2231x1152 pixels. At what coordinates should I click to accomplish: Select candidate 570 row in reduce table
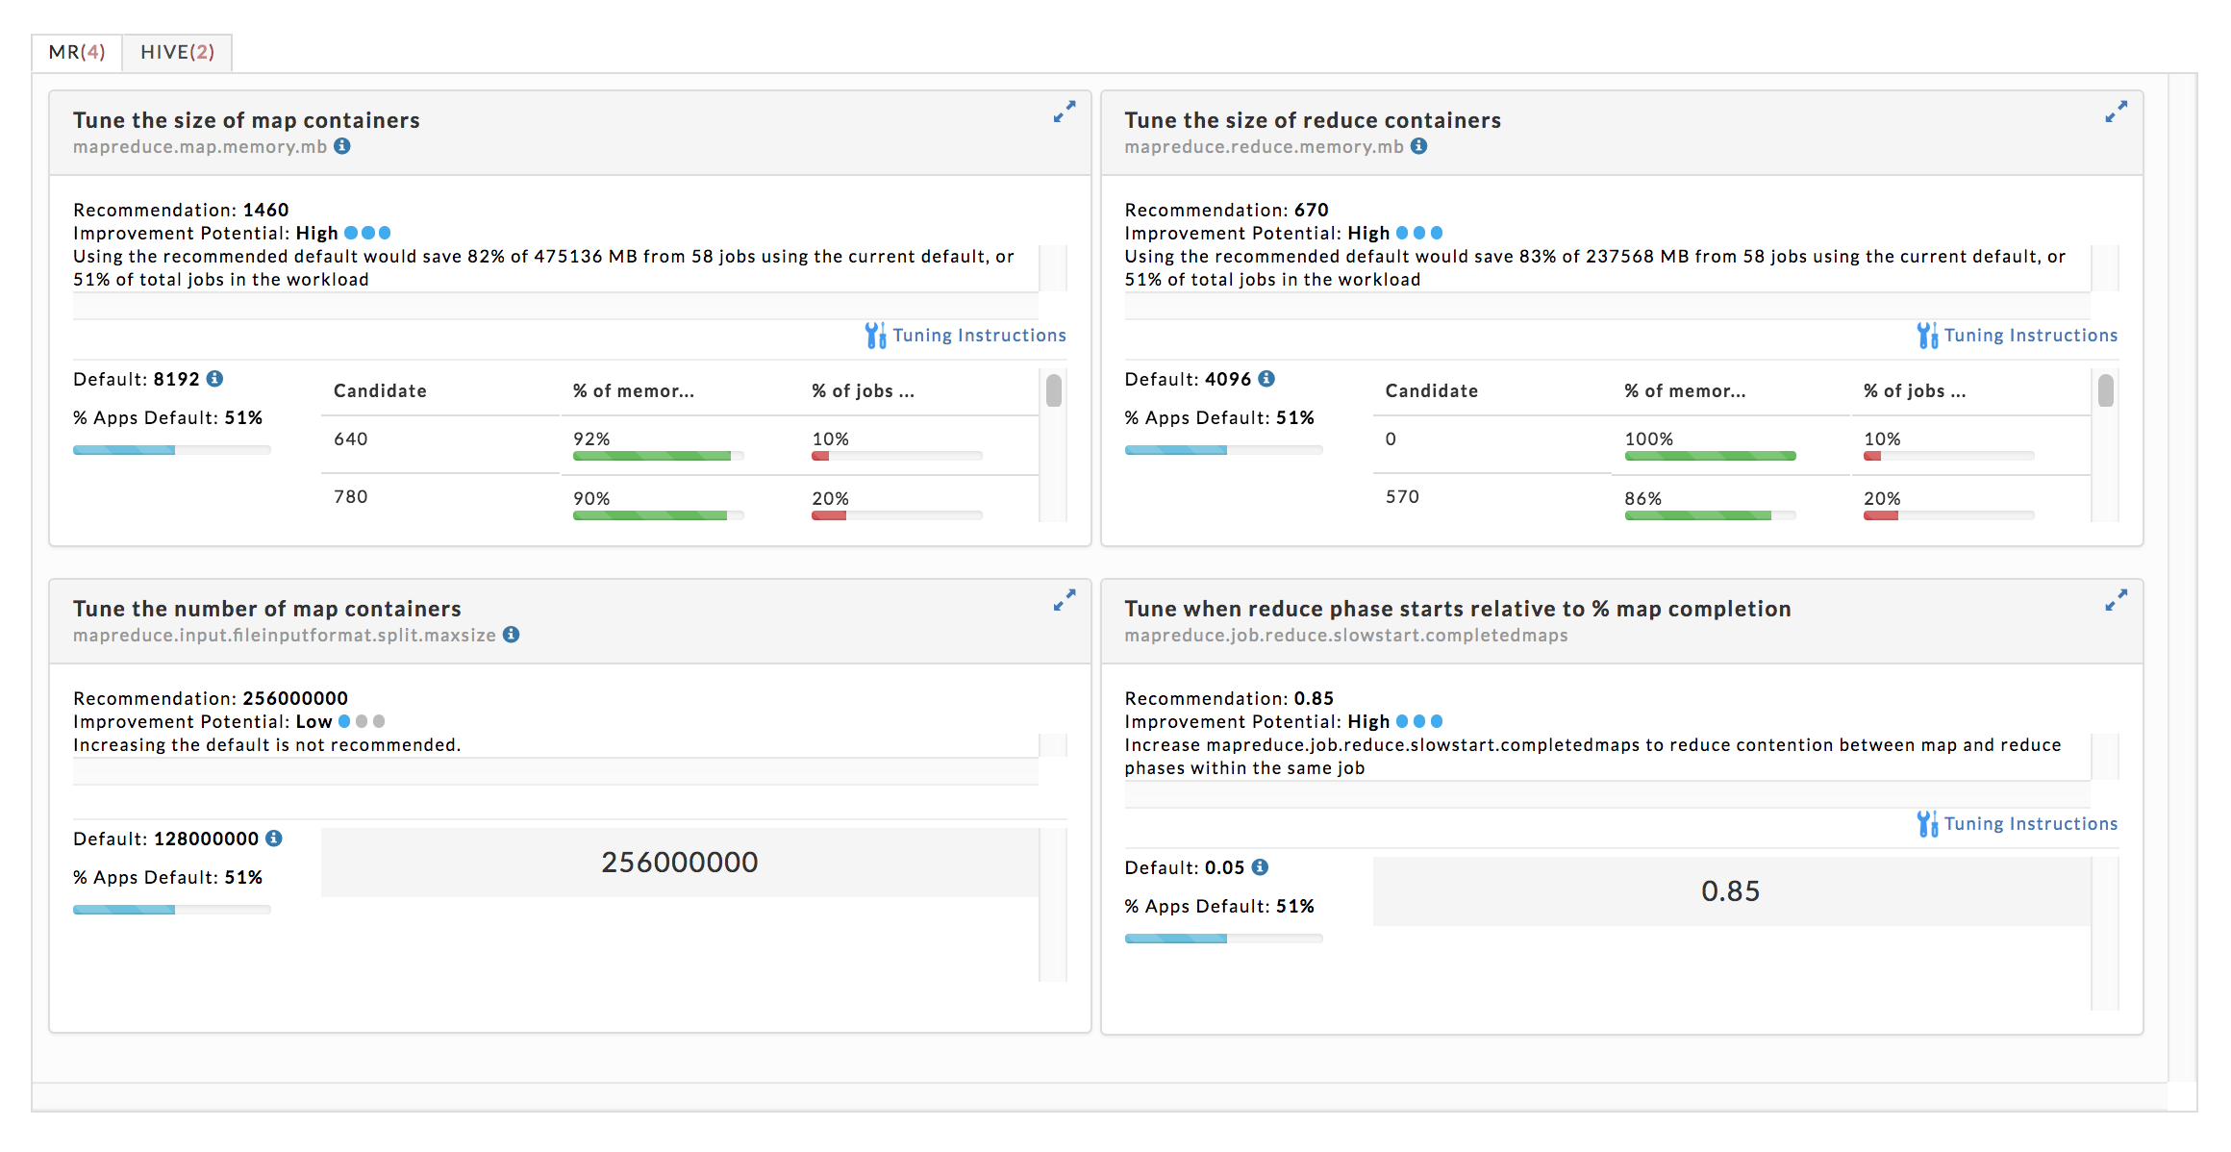1732,499
